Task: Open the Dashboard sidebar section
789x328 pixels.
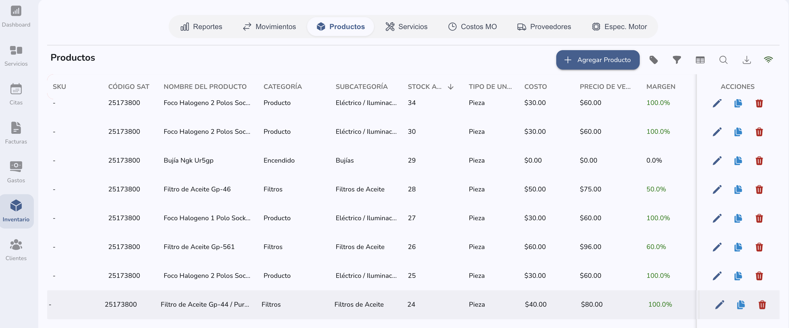Action: point(16,17)
